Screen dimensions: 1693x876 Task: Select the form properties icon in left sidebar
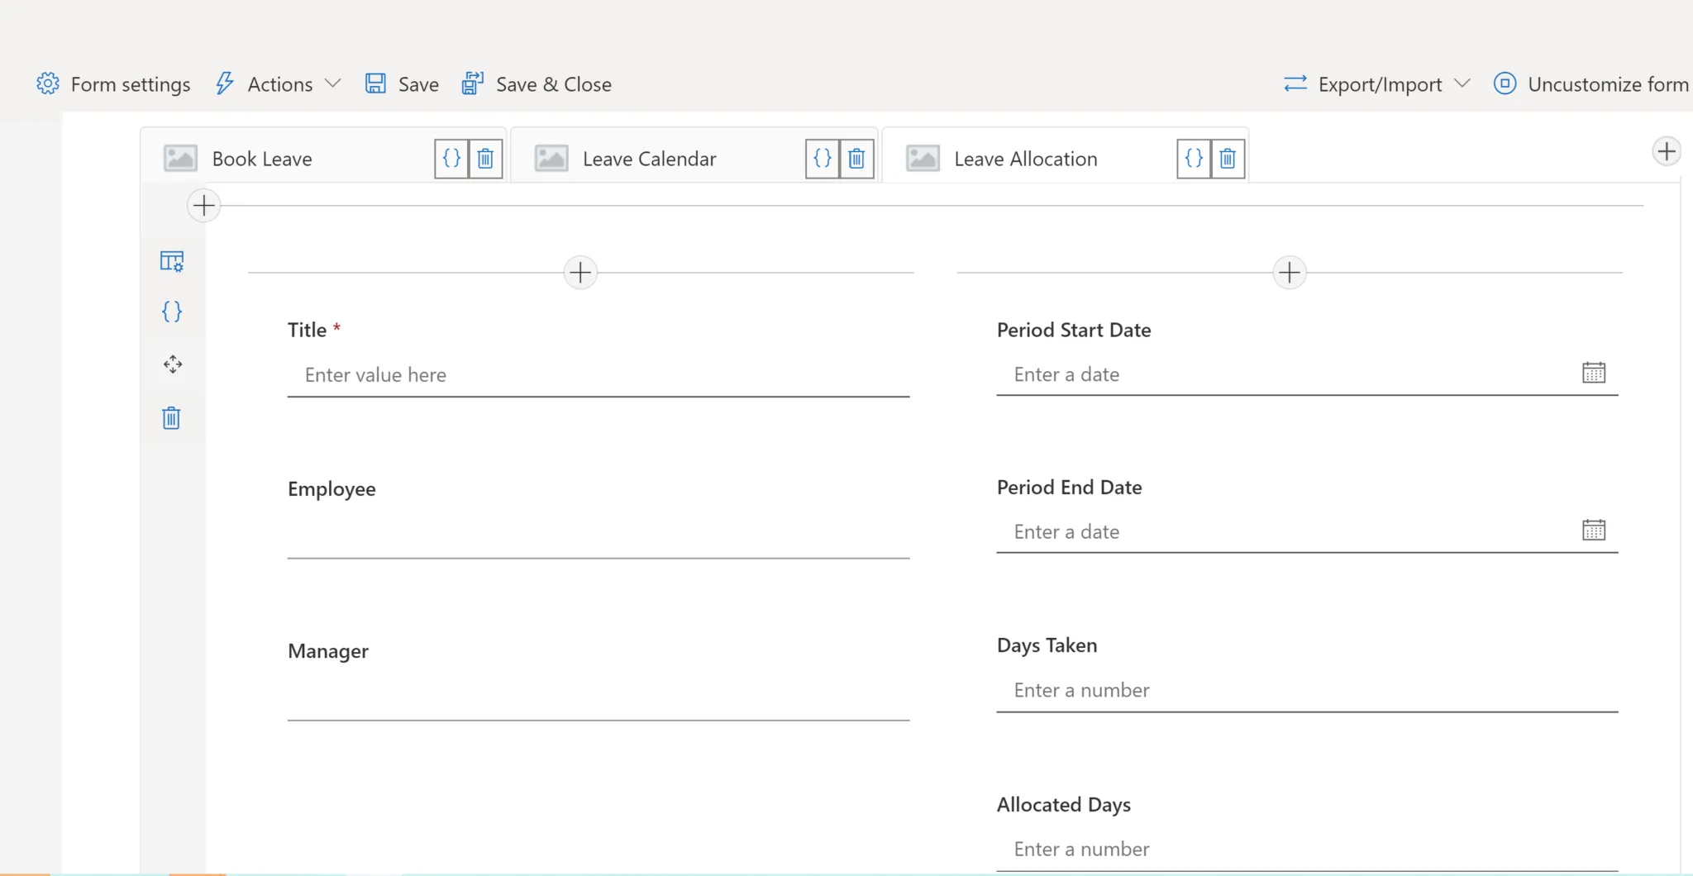pos(172,260)
